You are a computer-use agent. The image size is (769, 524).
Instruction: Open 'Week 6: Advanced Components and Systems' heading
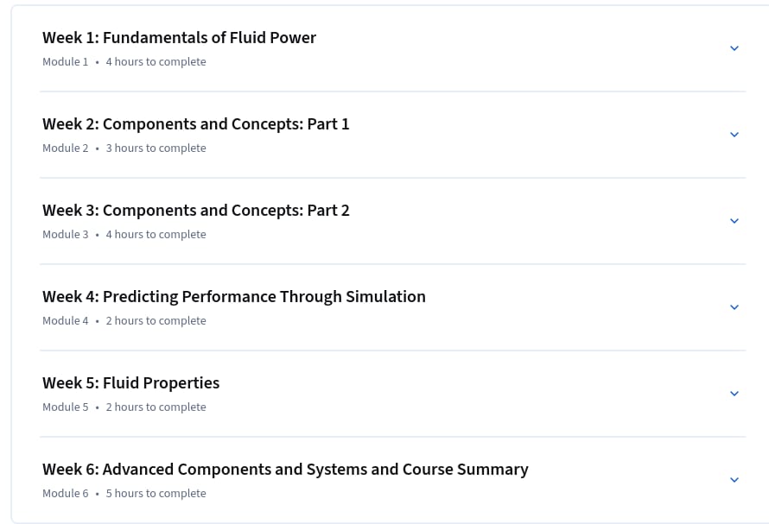tap(285, 469)
